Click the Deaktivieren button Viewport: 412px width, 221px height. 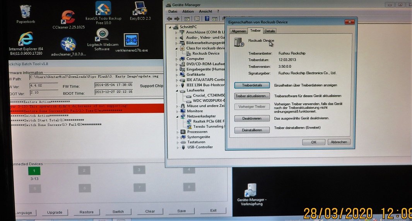[x=252, y=118]
